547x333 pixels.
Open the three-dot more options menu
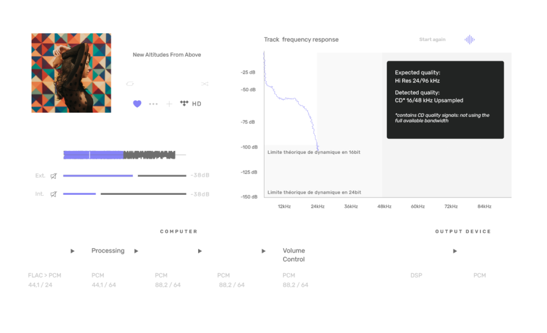tap(153, 104)
